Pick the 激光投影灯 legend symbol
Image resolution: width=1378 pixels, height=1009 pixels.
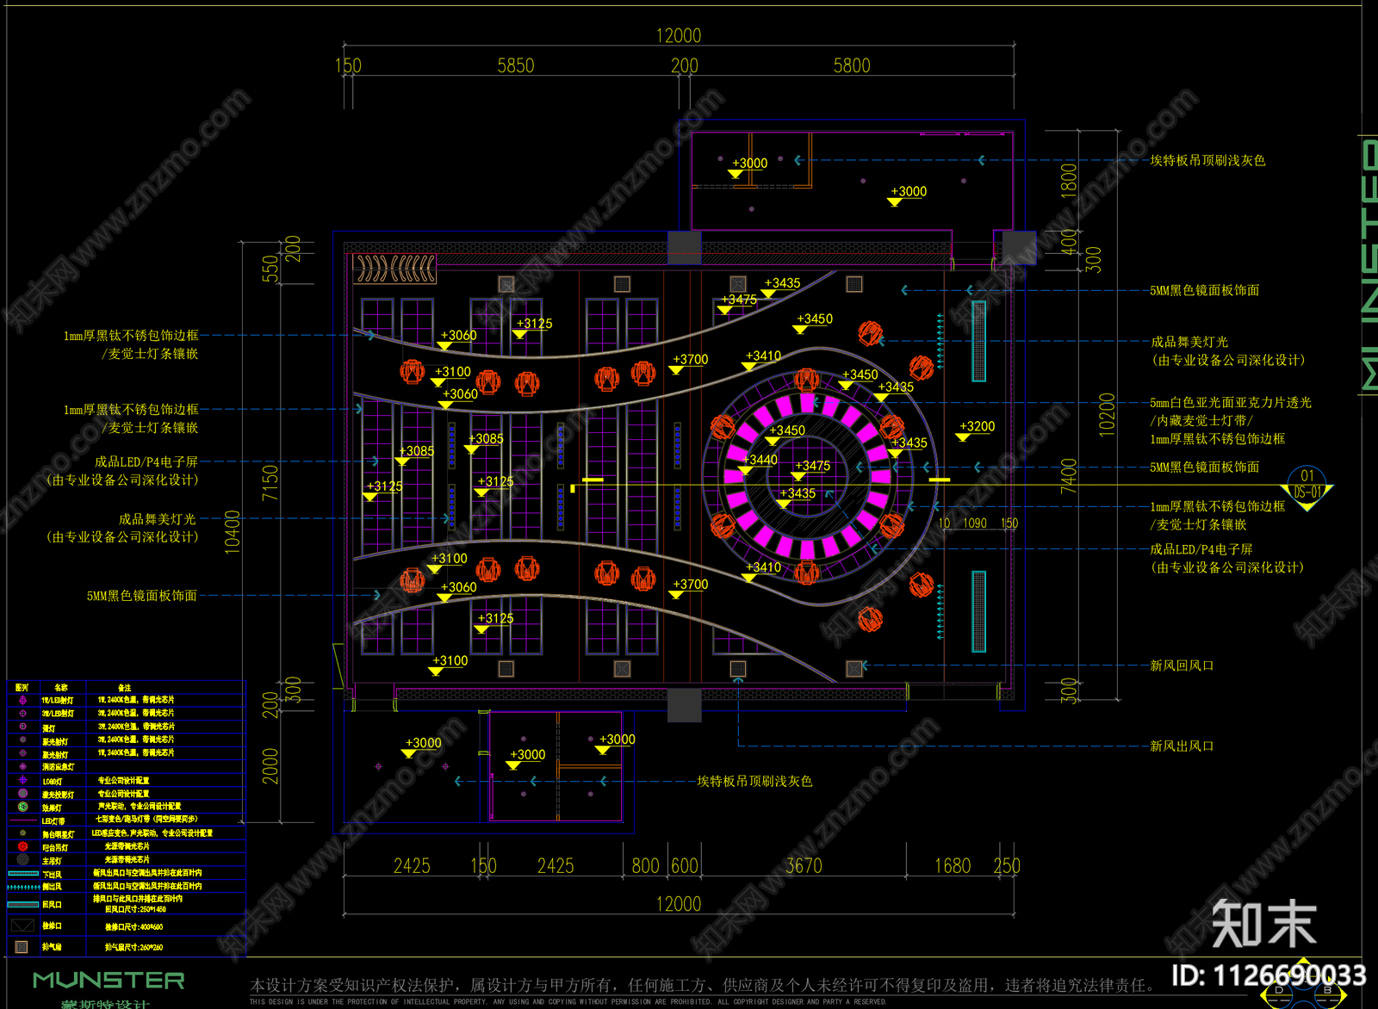[x=22, y=794]
